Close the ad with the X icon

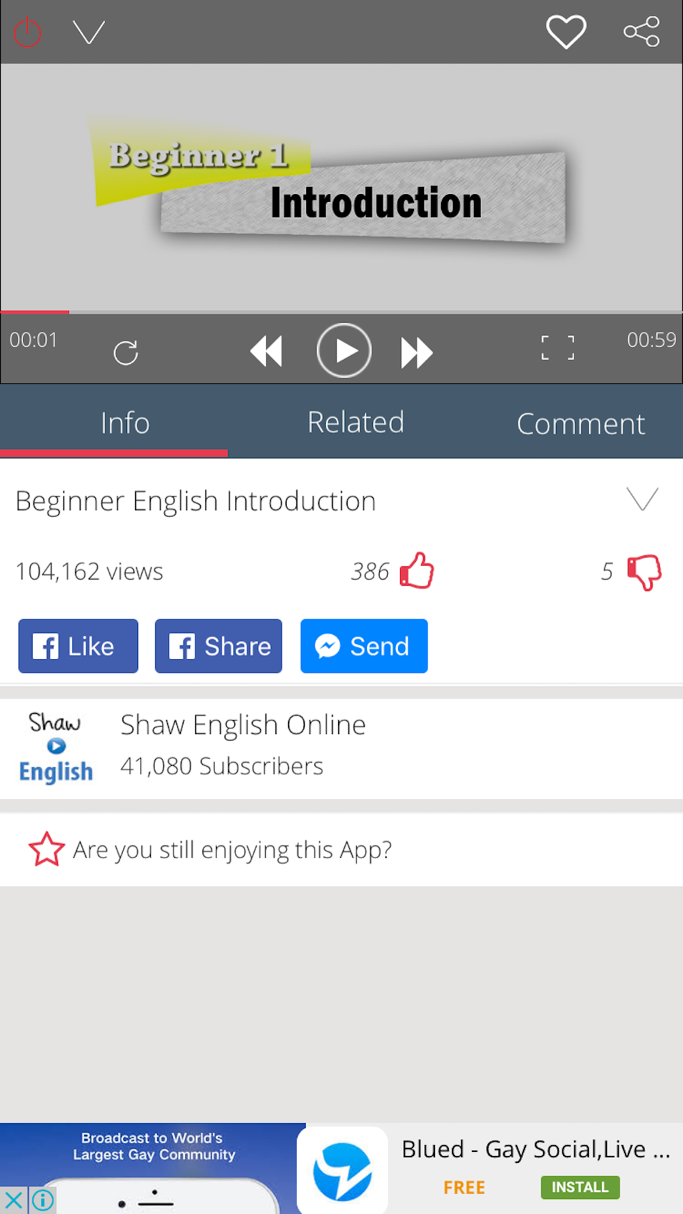pyautogui.click(x=13, y=1200)
